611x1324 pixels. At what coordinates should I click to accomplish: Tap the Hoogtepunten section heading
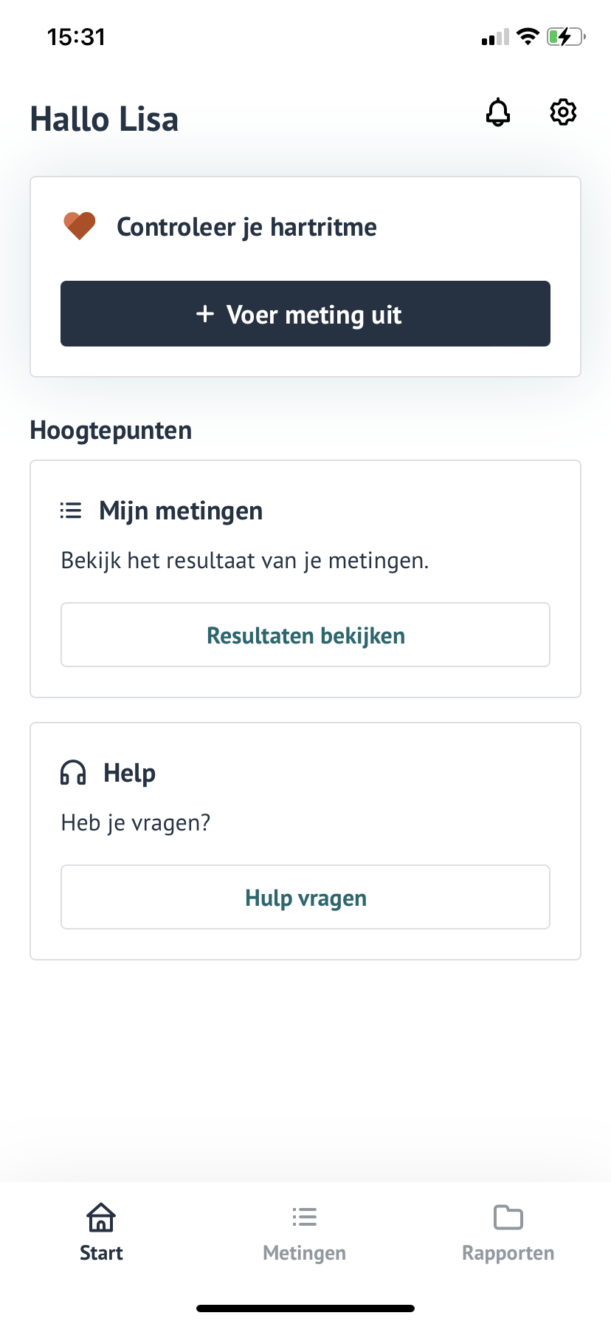coord(111,430)
